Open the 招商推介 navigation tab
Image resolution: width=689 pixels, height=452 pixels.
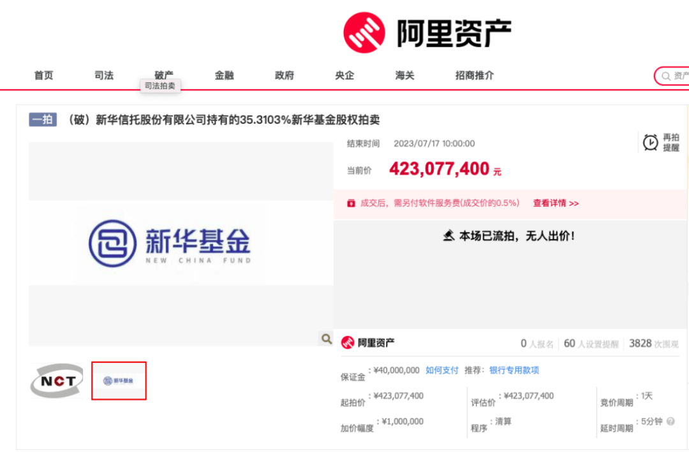475,75
